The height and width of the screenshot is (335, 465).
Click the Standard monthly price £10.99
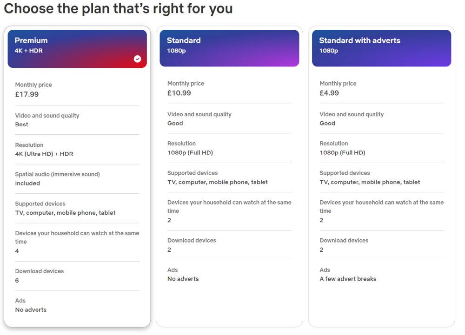coord(179,93)
